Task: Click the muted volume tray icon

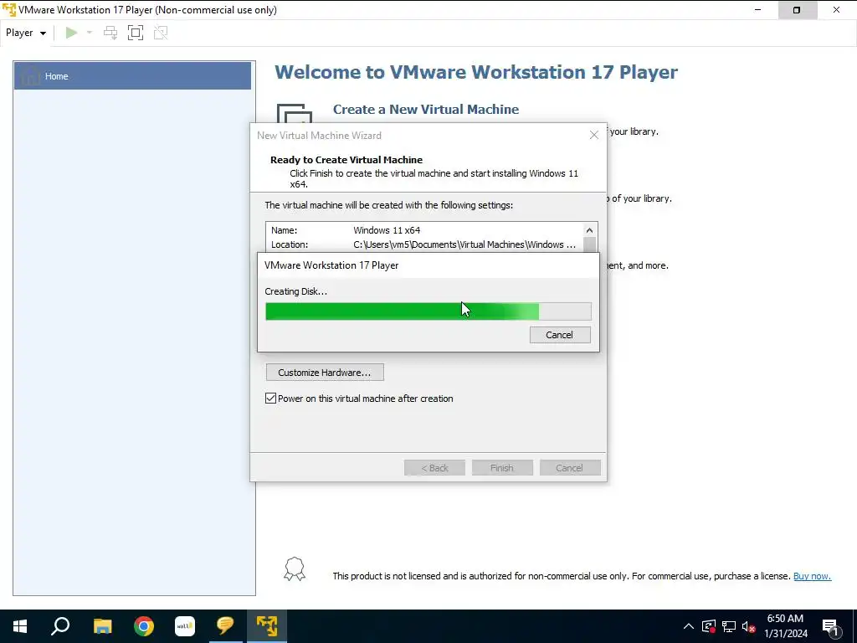Action: (x=748, y=626)
